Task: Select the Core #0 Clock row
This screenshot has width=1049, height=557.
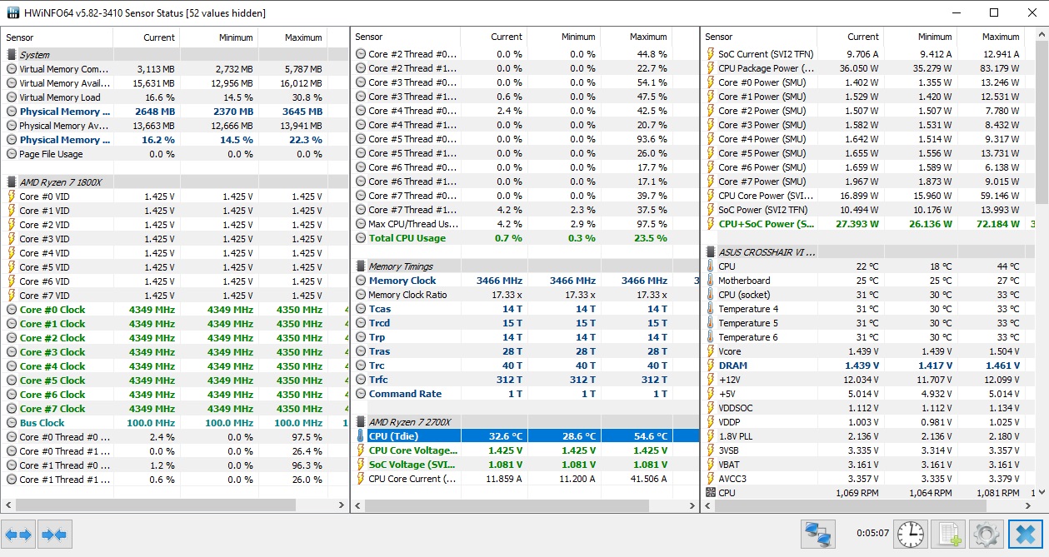Action: [x=175, y=310]
